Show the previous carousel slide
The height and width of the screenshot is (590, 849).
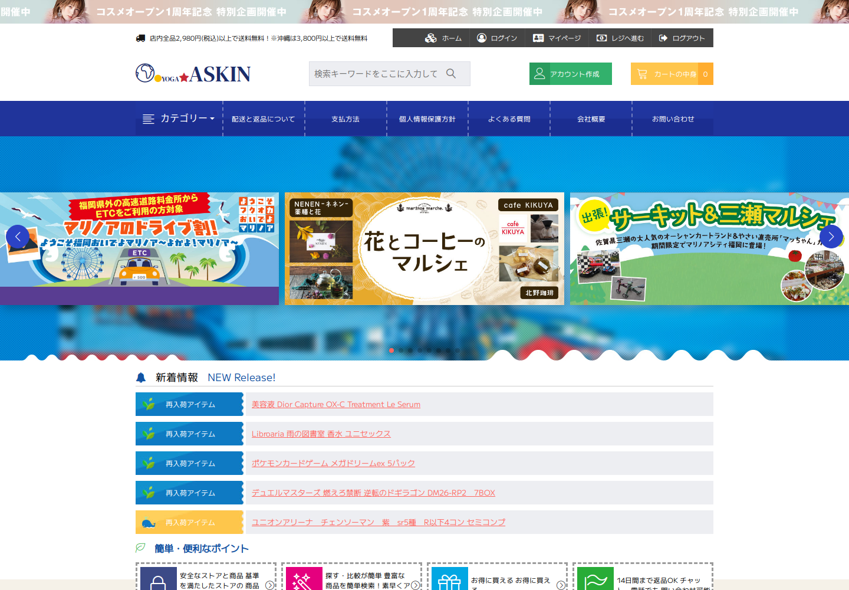click(x=18, y=237)
